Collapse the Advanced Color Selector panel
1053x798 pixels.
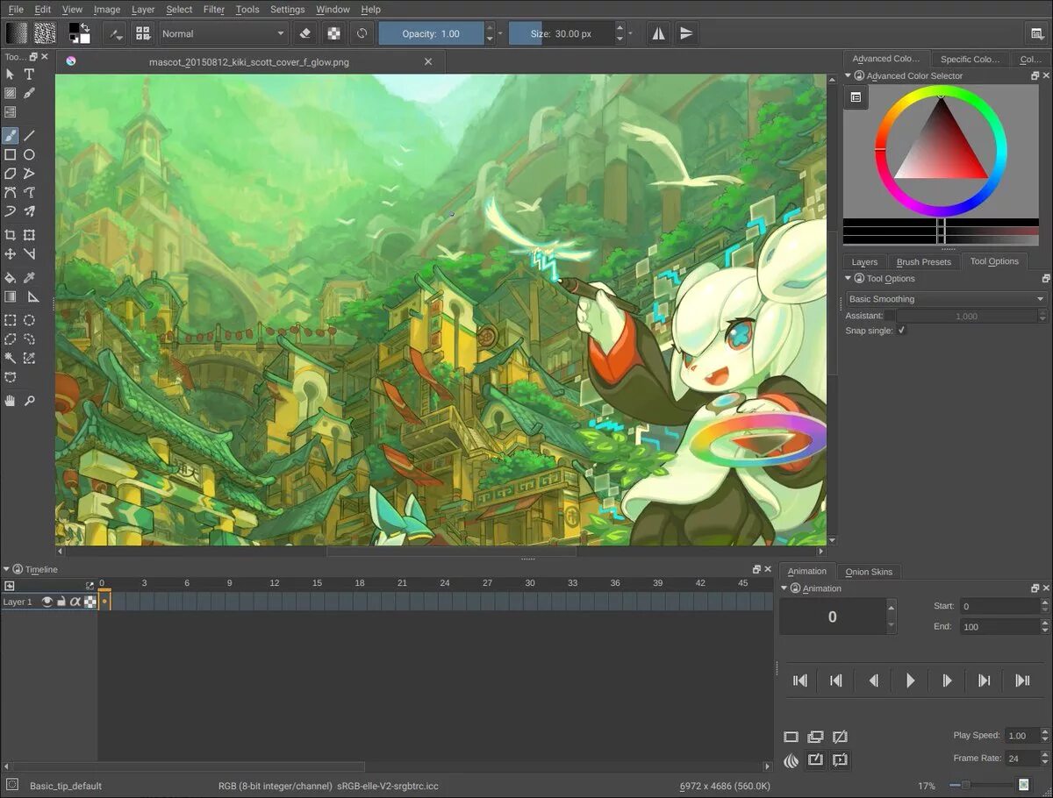pos(849,76)
